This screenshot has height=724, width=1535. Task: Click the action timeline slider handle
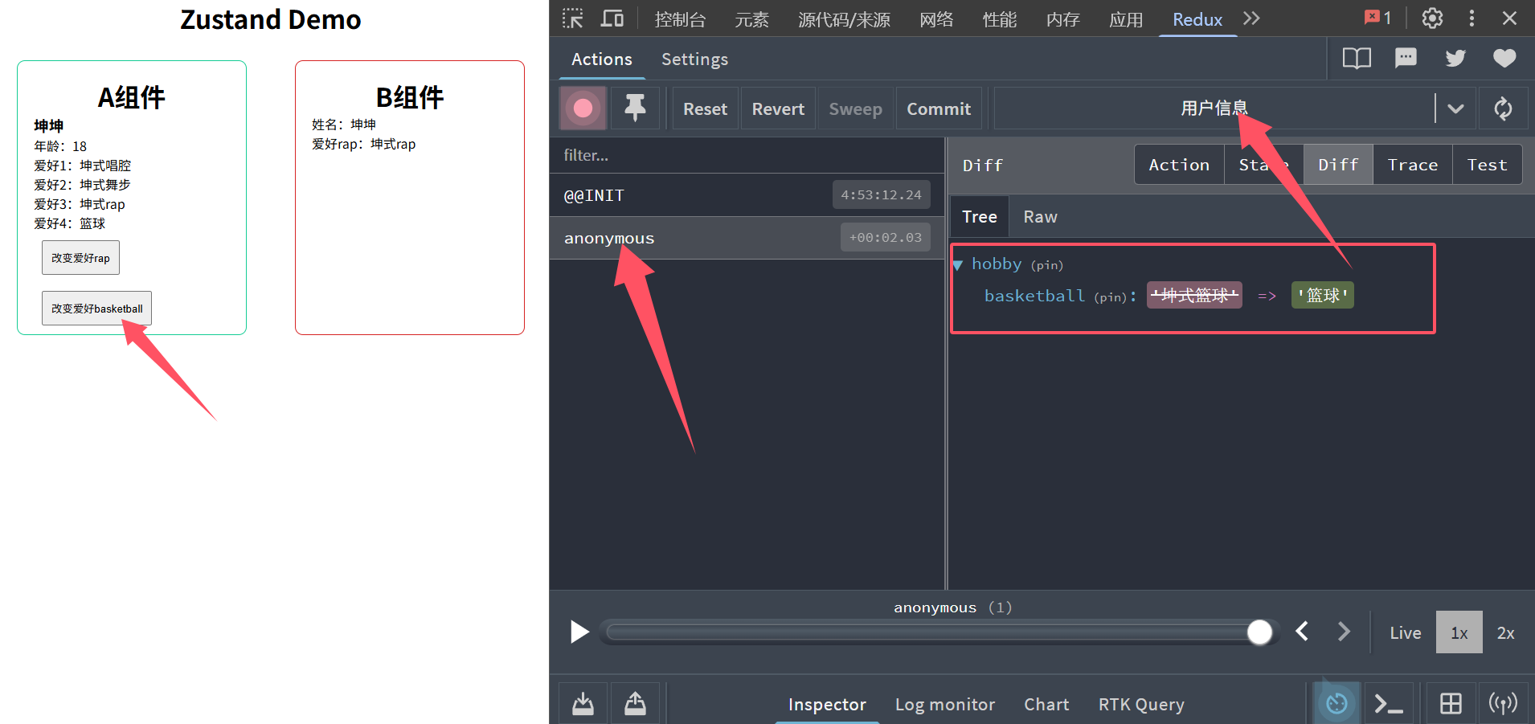click(1259, 632)
